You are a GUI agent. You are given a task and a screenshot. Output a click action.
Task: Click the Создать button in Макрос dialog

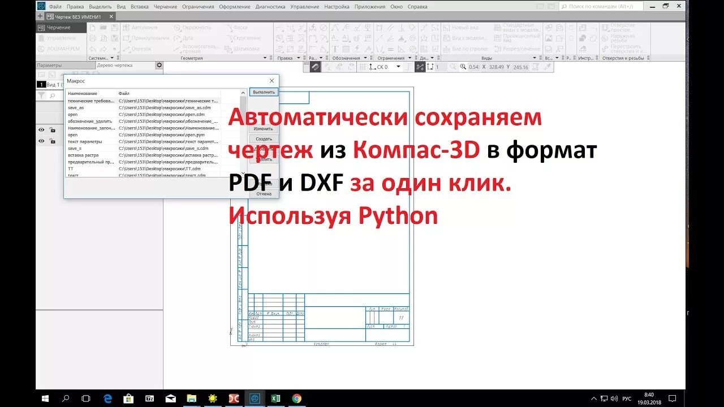click(x=264, y=138)
